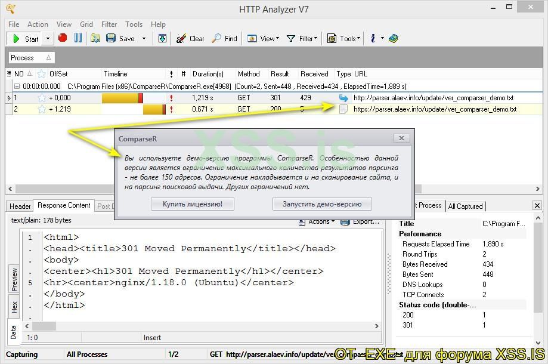Select the http ver_comparser_demo.txt URL row
The width and height of the screenshot is (548, 364).
point(434,98)
